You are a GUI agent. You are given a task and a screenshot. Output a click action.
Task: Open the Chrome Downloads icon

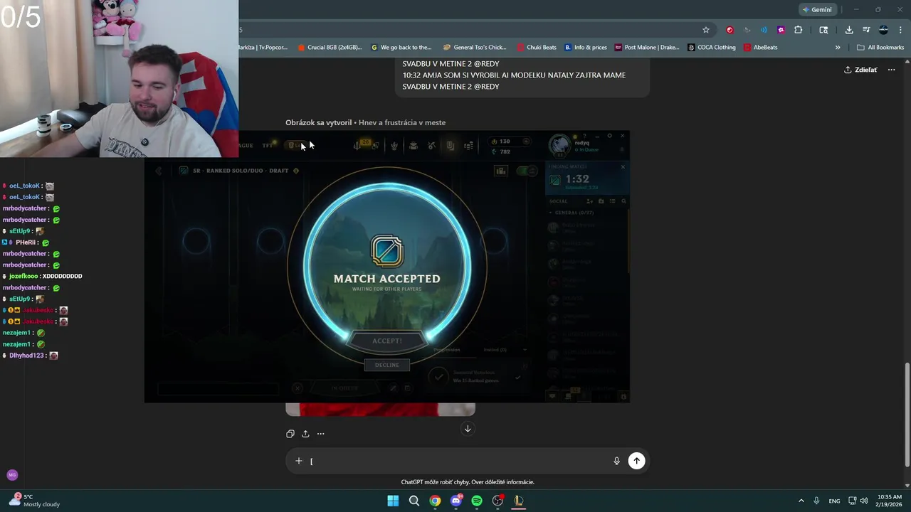pos(849,30)
